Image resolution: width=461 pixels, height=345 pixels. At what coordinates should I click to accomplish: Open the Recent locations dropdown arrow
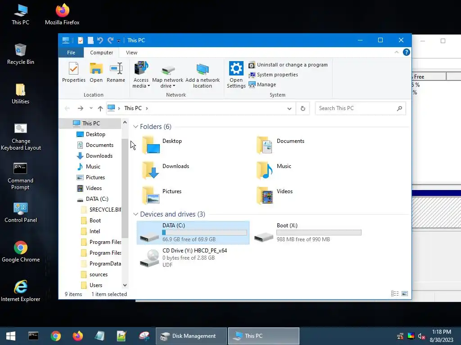click(x=91, y=108)
